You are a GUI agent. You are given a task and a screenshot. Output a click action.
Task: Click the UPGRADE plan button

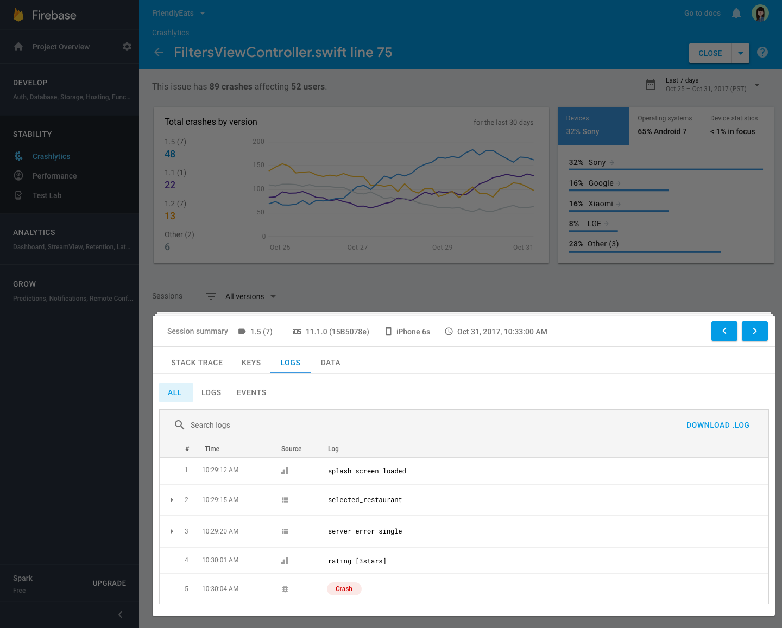click(109, 583)
